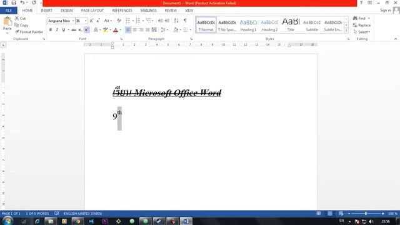Switch to the DESIGN tab
The image size is (400, 225).
tap(67, 11)
